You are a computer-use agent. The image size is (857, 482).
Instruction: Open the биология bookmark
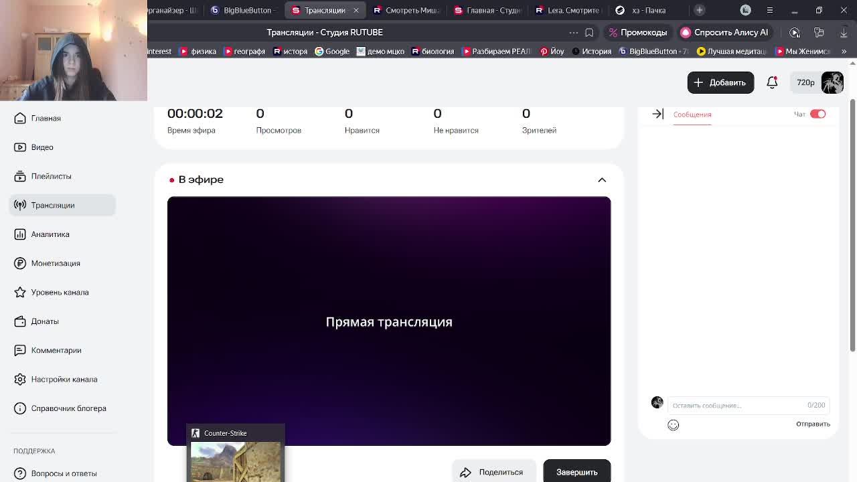(433, 51)
